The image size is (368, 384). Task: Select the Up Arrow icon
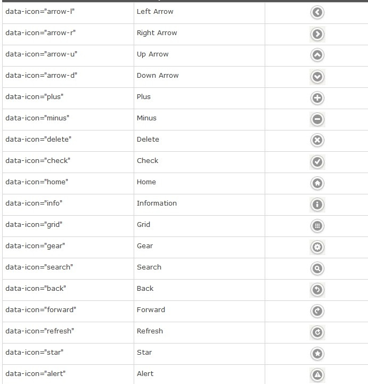pos(317,55)
